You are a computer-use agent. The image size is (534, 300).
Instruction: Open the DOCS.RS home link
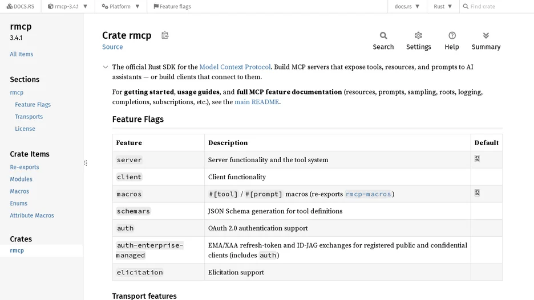[21, 6]
